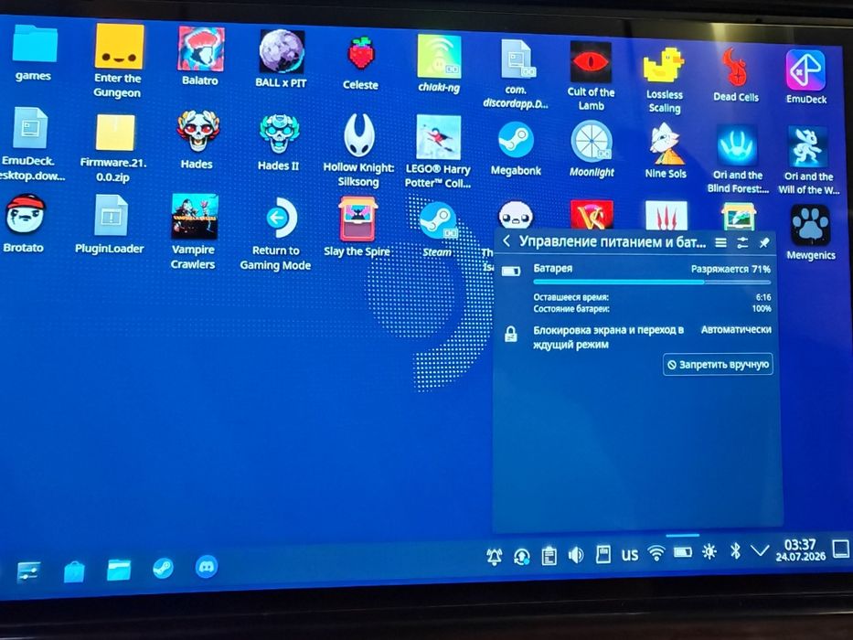Click the Разряжается 71% status text
The height and width of the screenshot is (640, 853).
(x=730, y=270)
